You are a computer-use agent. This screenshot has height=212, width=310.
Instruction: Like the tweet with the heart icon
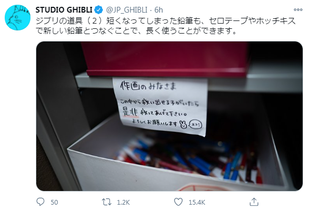[x=178, y=202]
